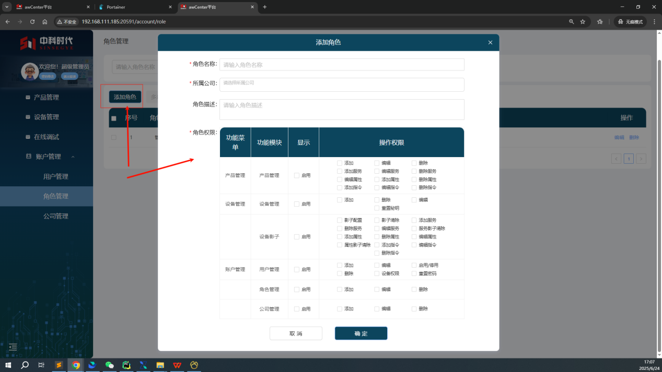Close the 添加角色 dialog with X
Screen dimensions: 662x372
point(490,43)
